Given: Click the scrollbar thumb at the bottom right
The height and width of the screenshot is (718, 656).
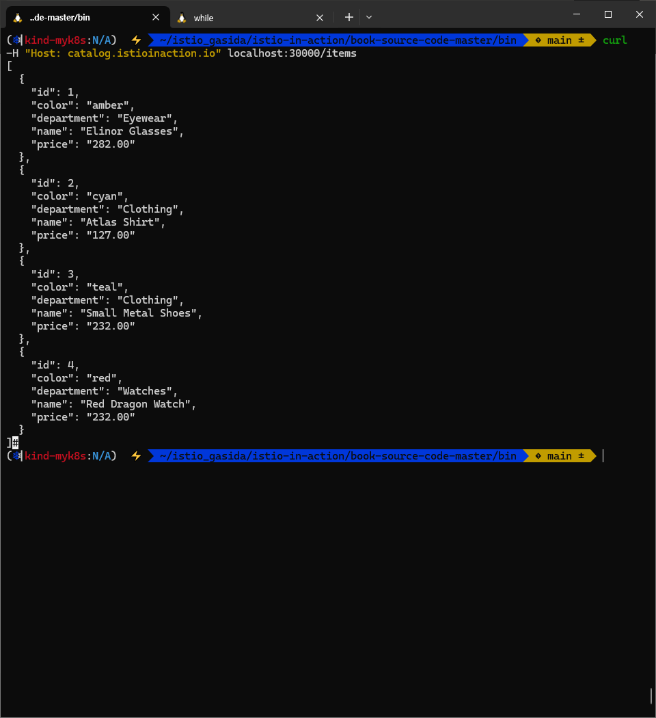Looking at the screenshot, I should point(651,696).
